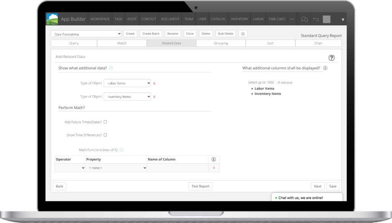Open DOCUMENT in top navigation
The height and width of the screenshot is (223, 392).
click(x=170, y=19)
